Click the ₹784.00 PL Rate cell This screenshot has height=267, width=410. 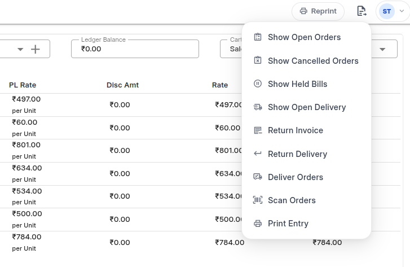(x=27, y=237)
